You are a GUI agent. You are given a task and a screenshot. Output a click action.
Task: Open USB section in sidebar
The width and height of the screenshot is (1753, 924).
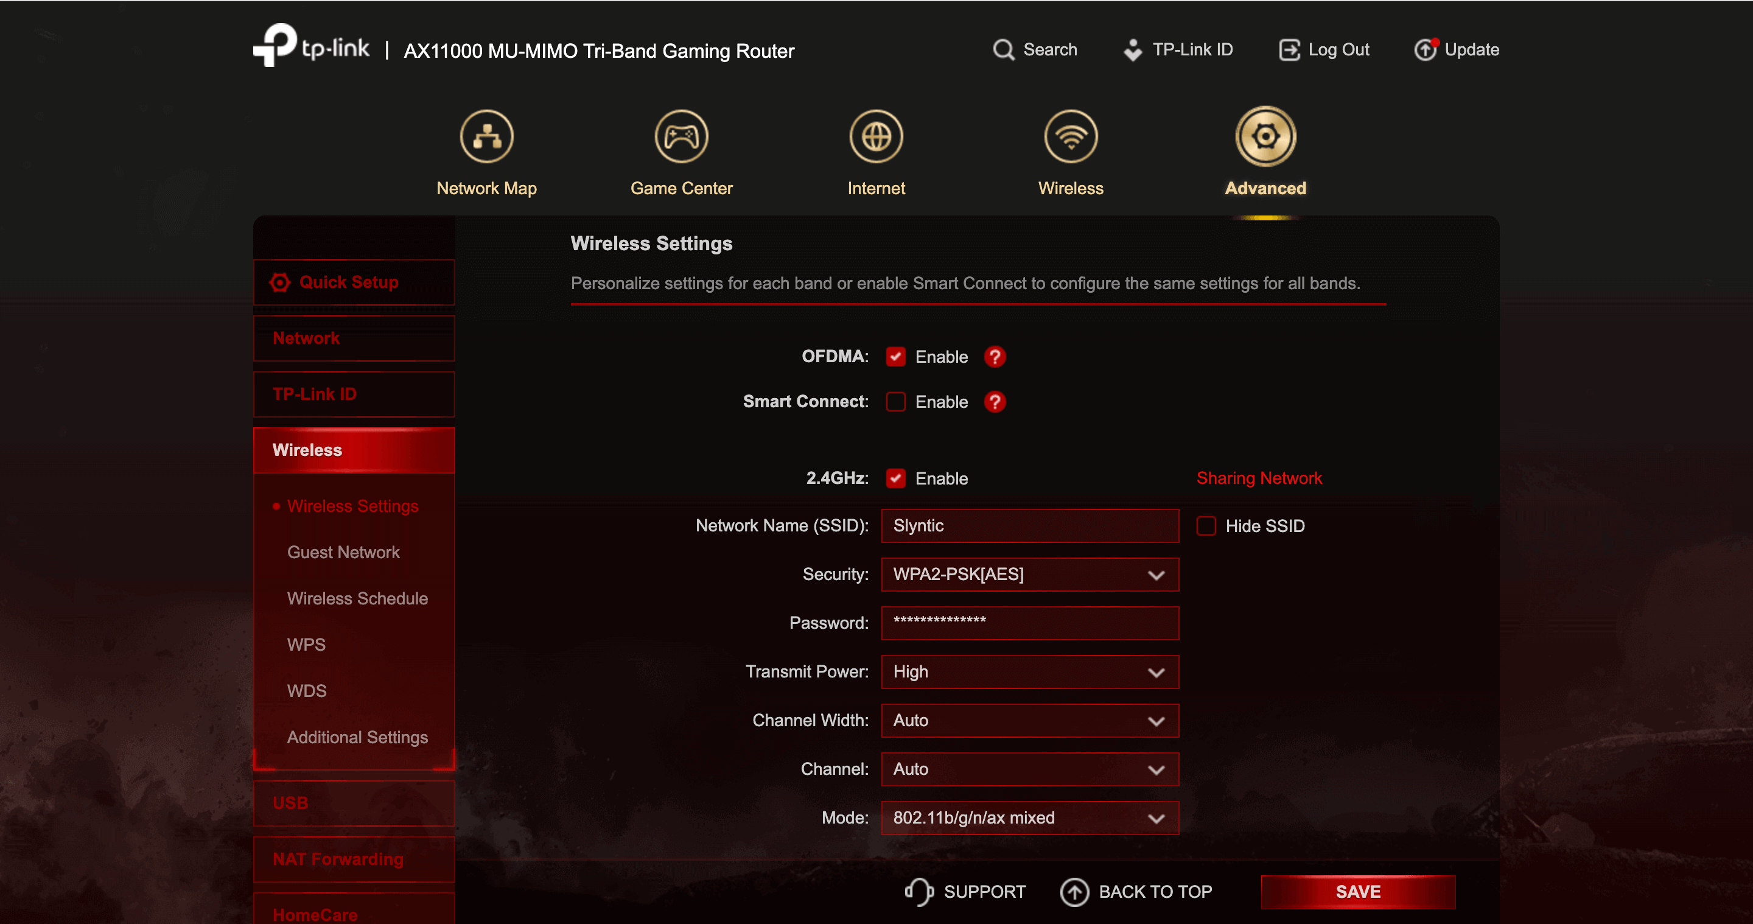coord(354,803)
